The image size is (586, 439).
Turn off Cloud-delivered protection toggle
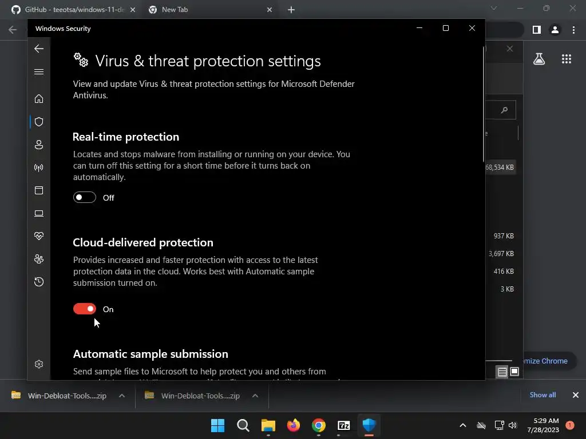pos(85,309)
